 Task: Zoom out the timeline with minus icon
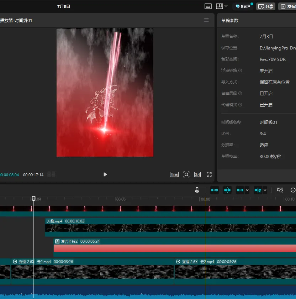point(293,190)
